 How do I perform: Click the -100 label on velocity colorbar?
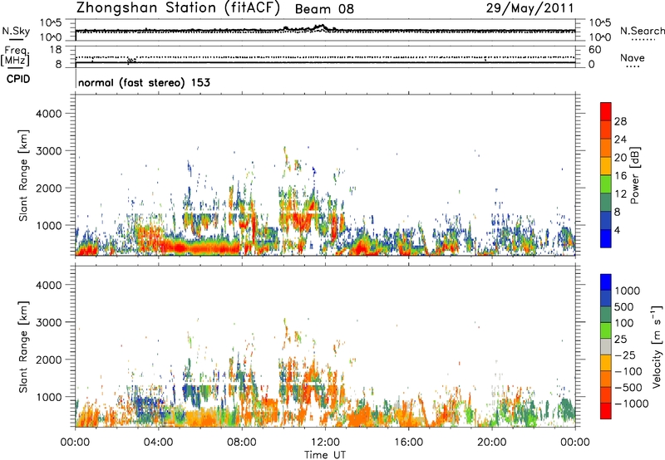coord(628,371)
